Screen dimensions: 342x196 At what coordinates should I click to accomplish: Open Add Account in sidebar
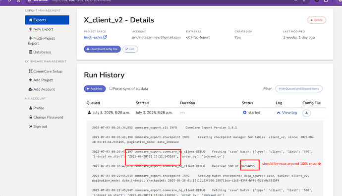(42, 89)
